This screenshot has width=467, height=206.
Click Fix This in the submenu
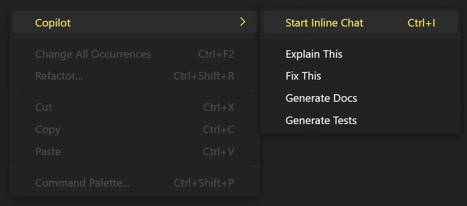(x=303, y=76)
